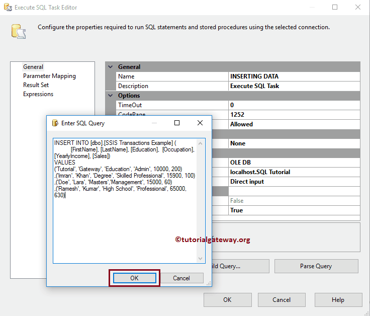Screen dimensions: 370x316
Task: Maximize the Enter SQL Query dialog
Action: coord(177,123)
